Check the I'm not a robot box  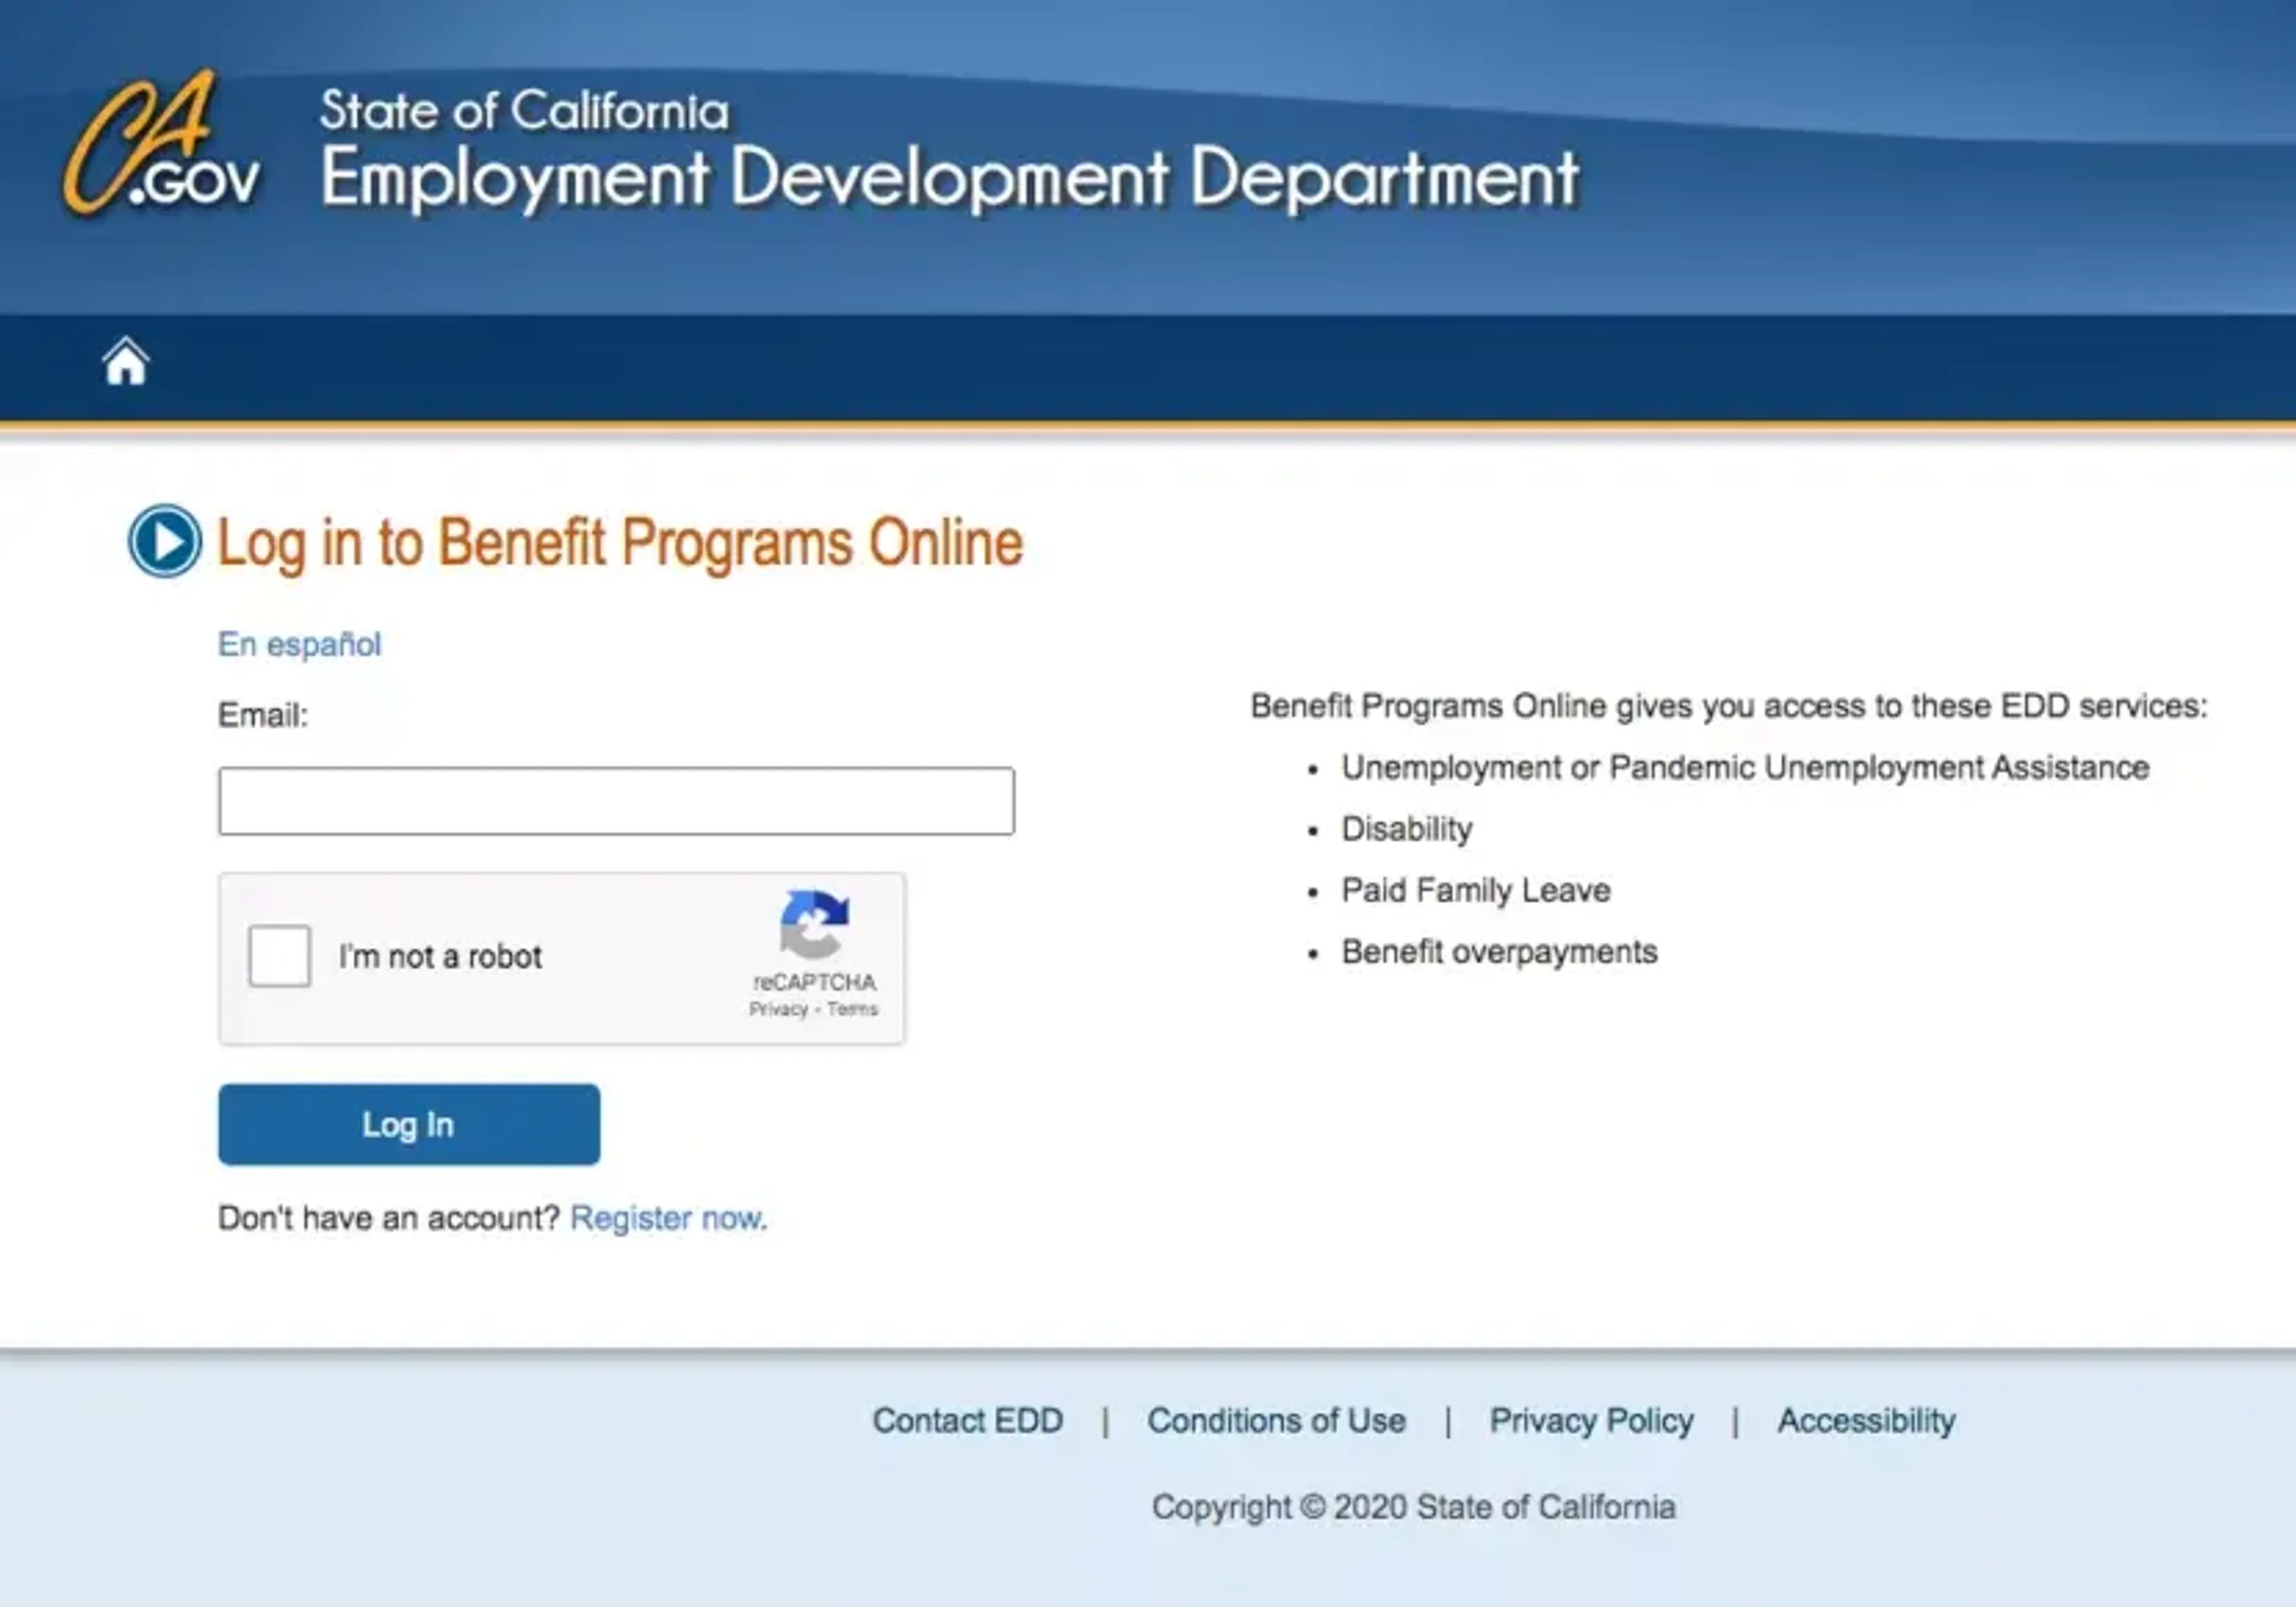click(279, 956)
